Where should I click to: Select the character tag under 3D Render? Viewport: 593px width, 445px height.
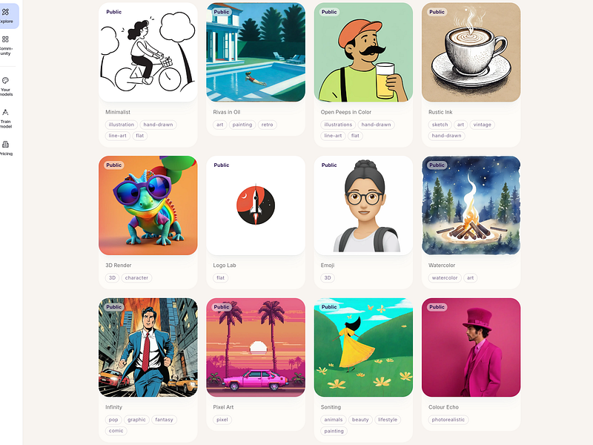point(136,277)
